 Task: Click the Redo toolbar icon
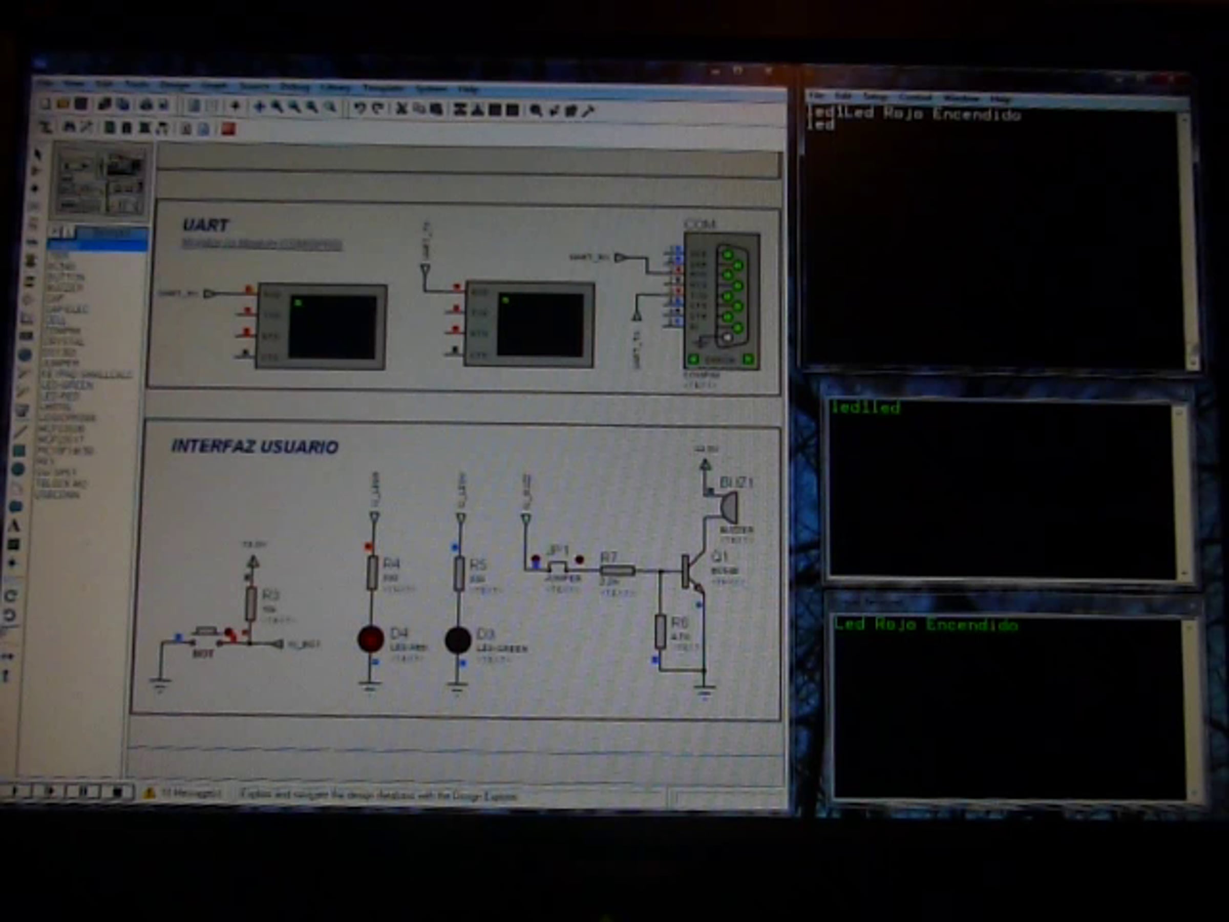[x=378, y=108]
